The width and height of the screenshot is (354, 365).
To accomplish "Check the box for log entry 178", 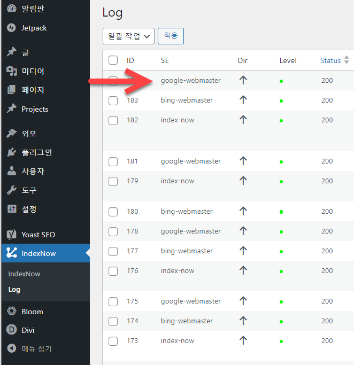I will 113,231.
